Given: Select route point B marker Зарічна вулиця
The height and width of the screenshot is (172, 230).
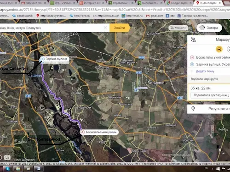Looking at the screenshot, I should 42,59.
